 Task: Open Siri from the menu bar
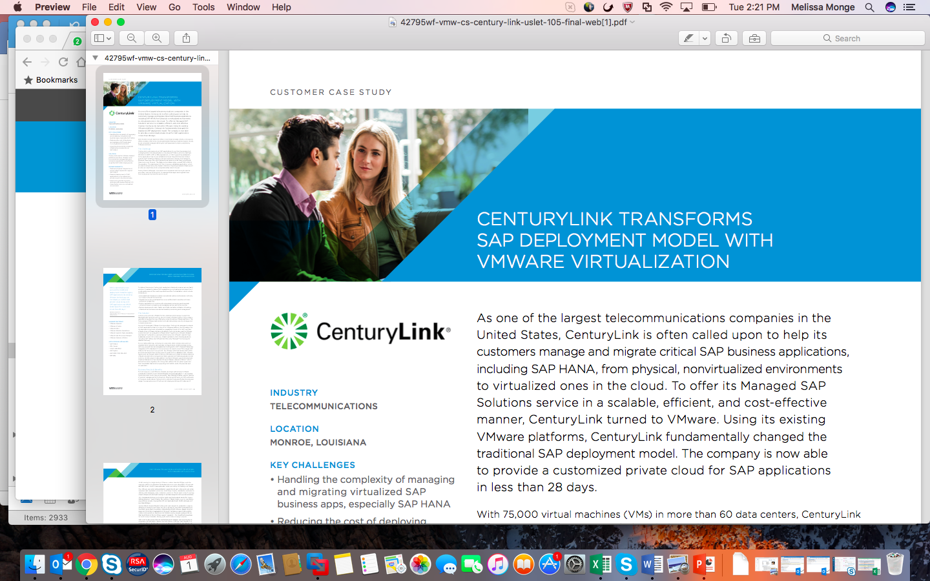pos(891,7)
